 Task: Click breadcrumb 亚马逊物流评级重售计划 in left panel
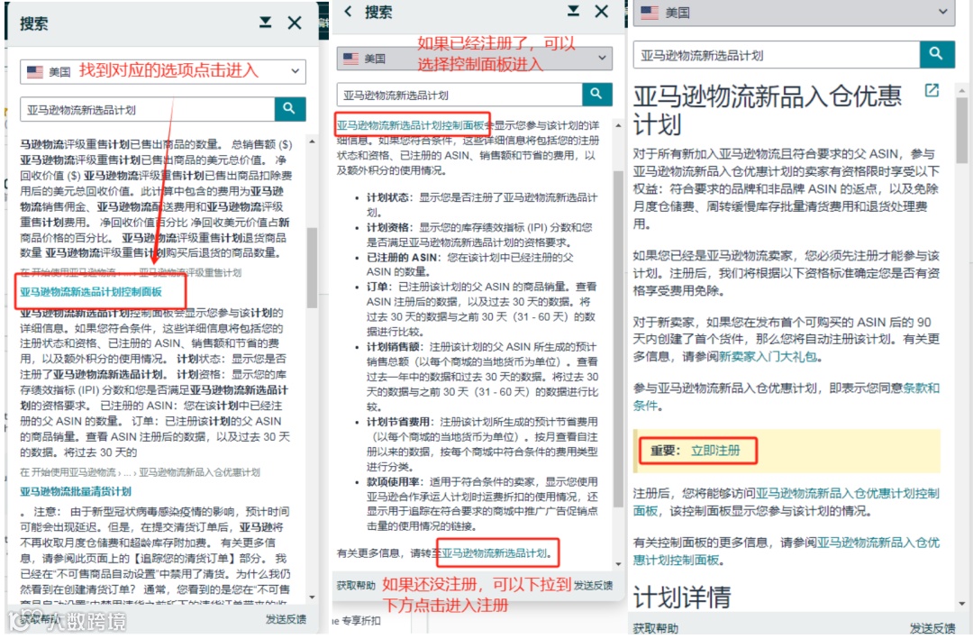190,272
